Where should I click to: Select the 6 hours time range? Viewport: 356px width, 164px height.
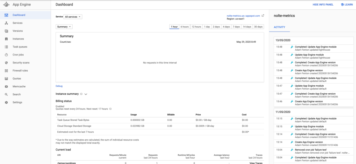(x=184, y=27)
